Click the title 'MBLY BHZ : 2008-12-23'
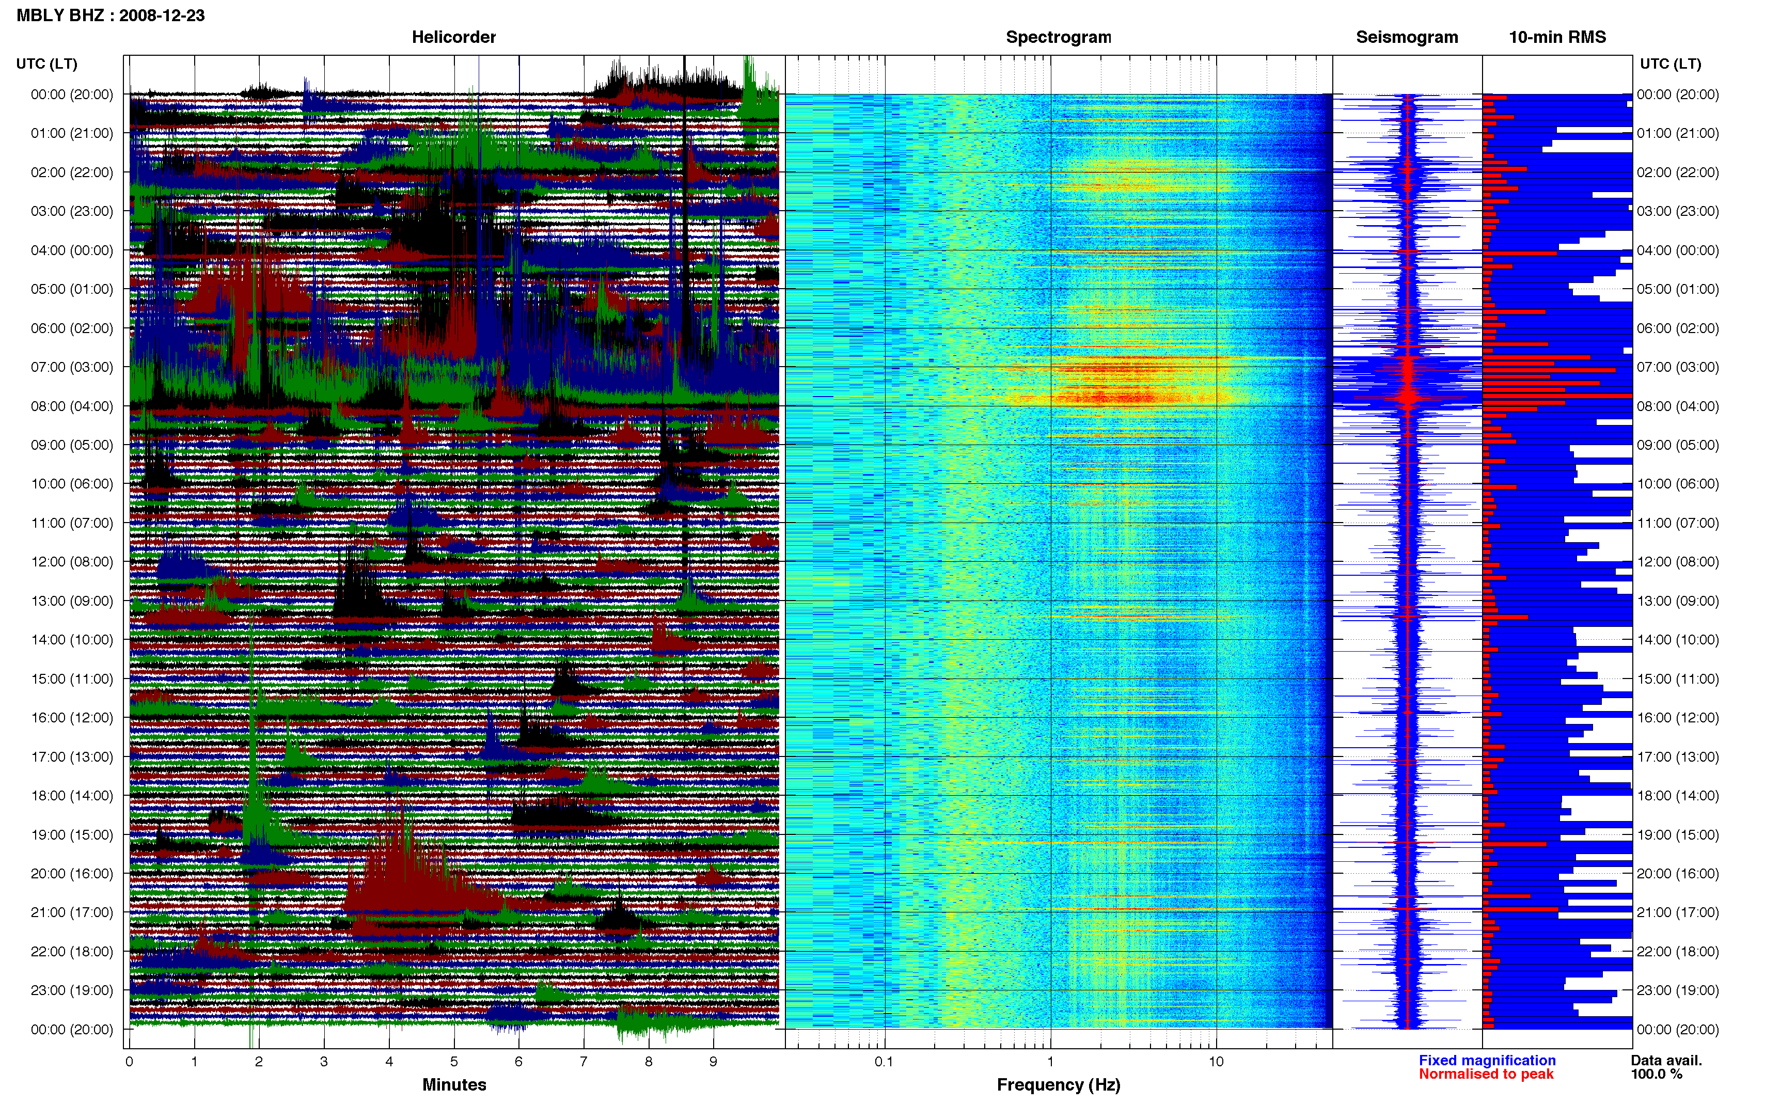This screenshot has width=1765, height=1104. click(110, 15)
